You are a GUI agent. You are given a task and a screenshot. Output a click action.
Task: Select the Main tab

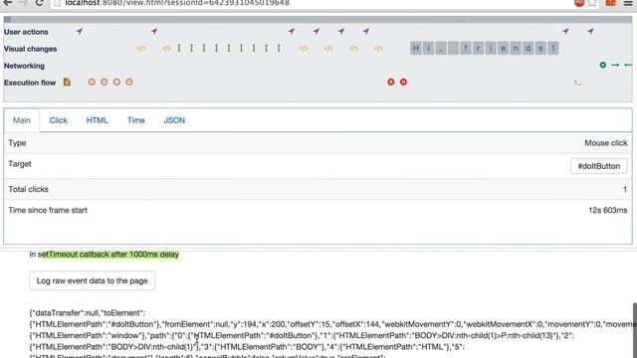(22, 120)
